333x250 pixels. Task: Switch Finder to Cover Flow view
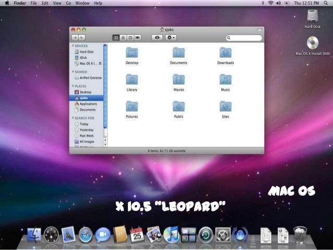point(137,38)
